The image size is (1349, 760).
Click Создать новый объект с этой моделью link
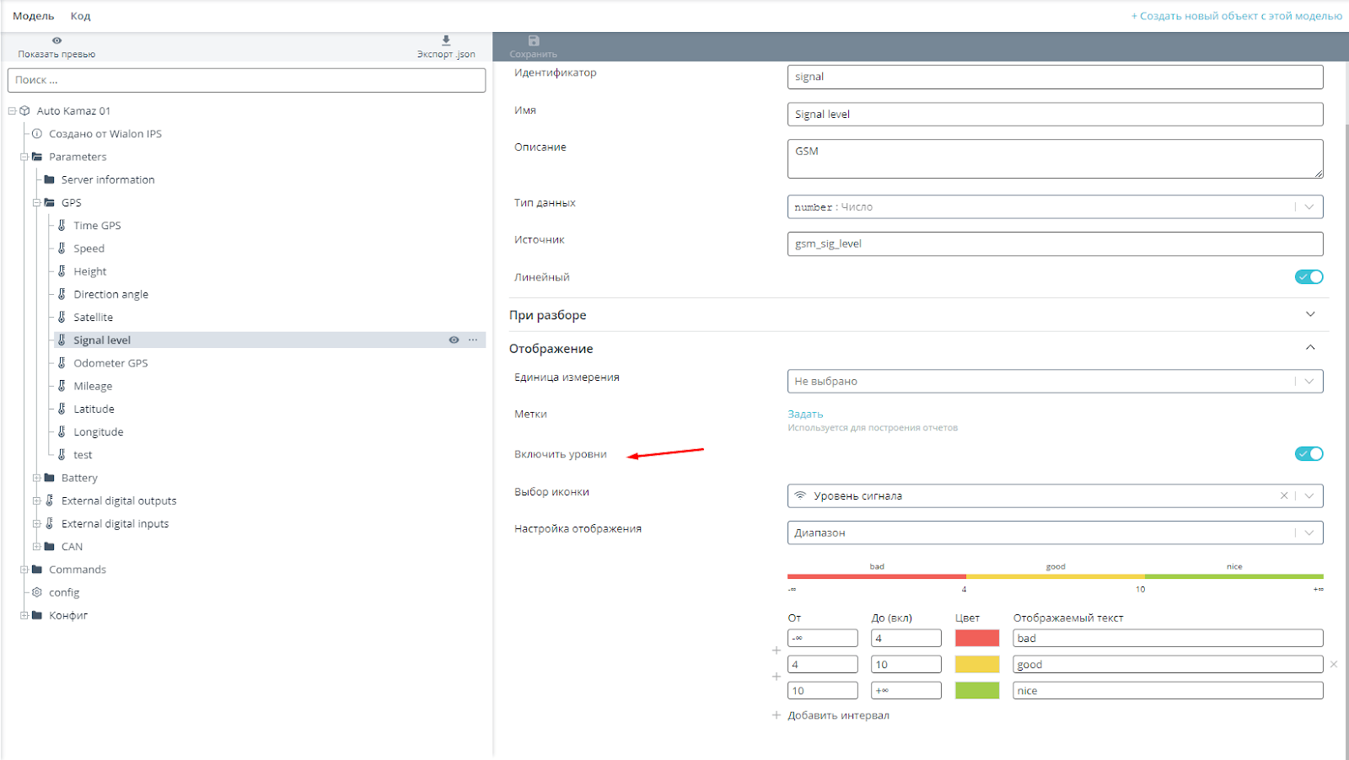click(x=1237, y=16)
